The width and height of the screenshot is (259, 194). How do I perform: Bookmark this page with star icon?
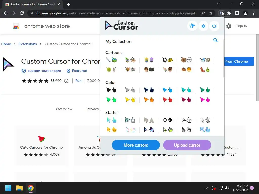click(211, 13)
